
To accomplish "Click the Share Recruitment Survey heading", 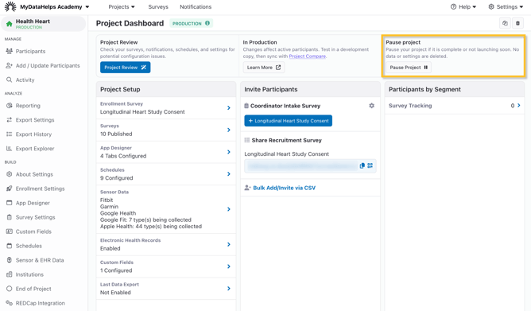I will 286,140.
